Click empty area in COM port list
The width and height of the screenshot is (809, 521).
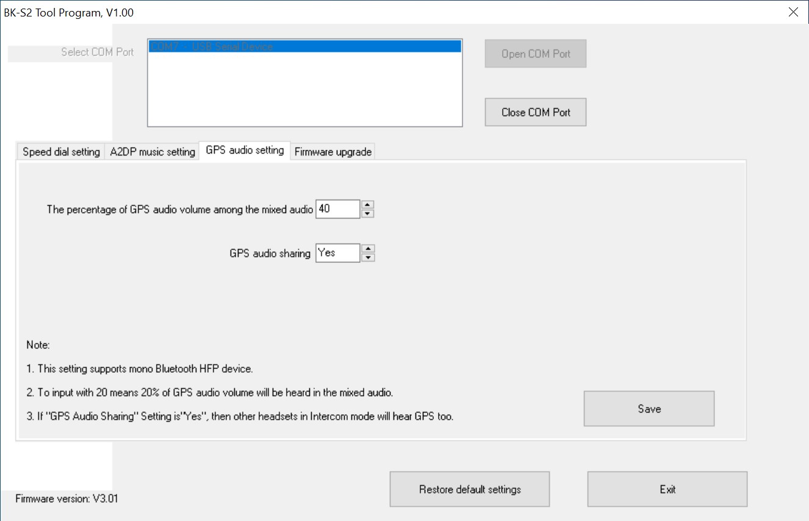[304, 92]
